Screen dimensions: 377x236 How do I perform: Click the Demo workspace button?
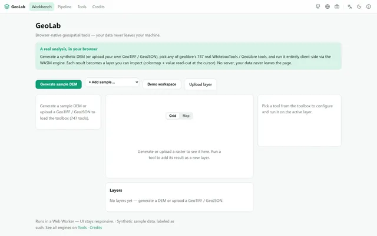(162, 84)
